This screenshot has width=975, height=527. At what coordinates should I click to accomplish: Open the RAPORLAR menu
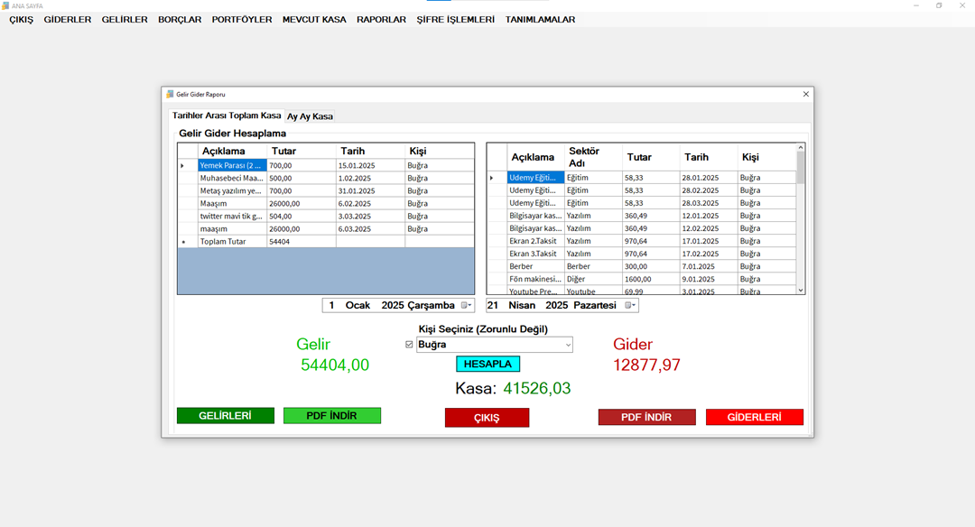[x=381, y=19]
